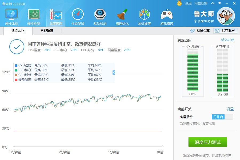Collapse the temperature legend with blue chevron

click(113, 72)
